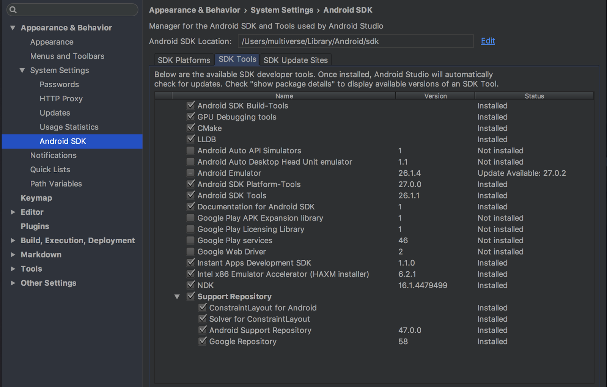Expand Build, Execution, Deployment section

tap(13, 241)
